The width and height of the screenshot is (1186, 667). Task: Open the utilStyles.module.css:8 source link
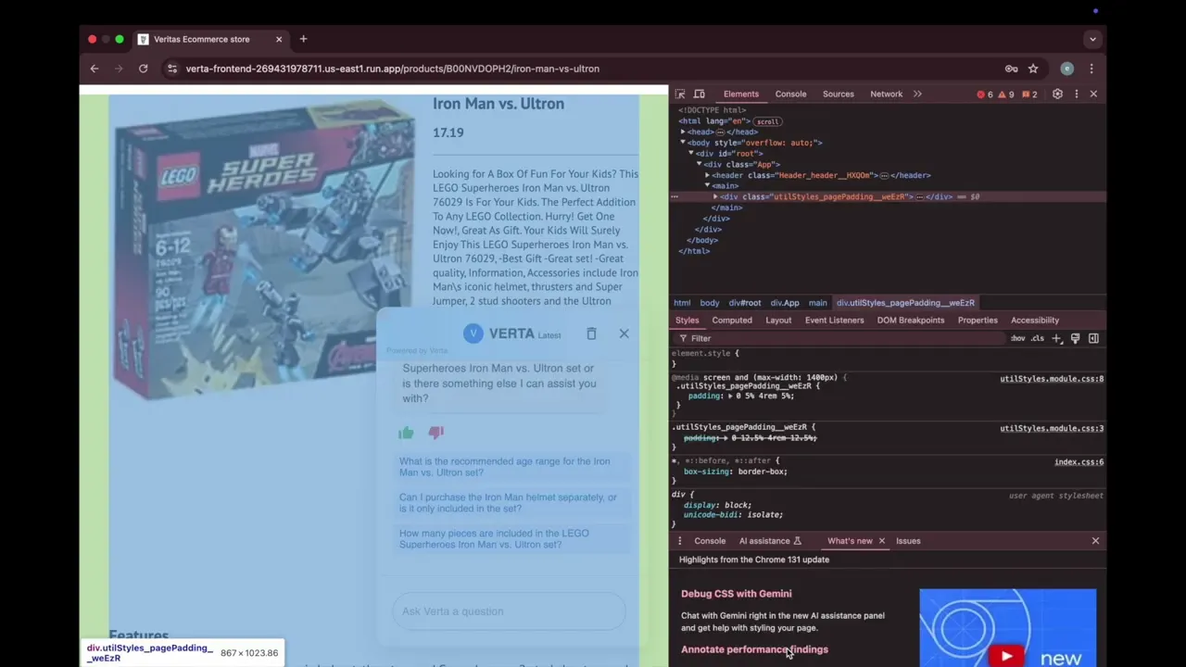click(x=1052, y=379)
